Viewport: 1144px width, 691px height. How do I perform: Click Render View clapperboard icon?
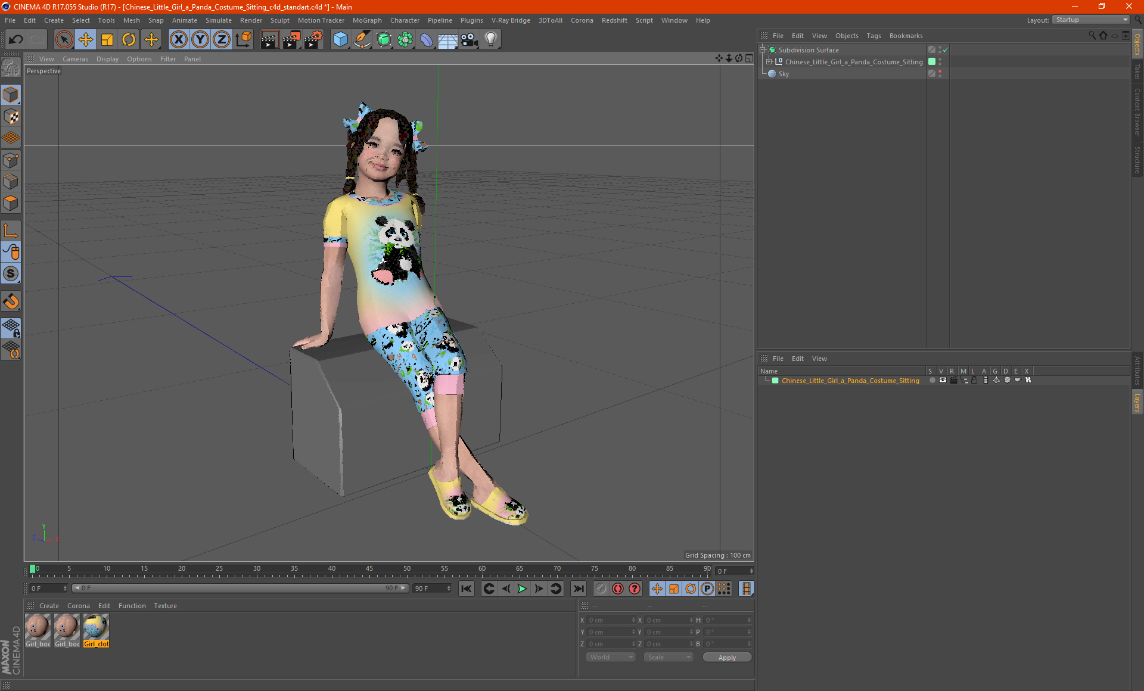(269, 40)
